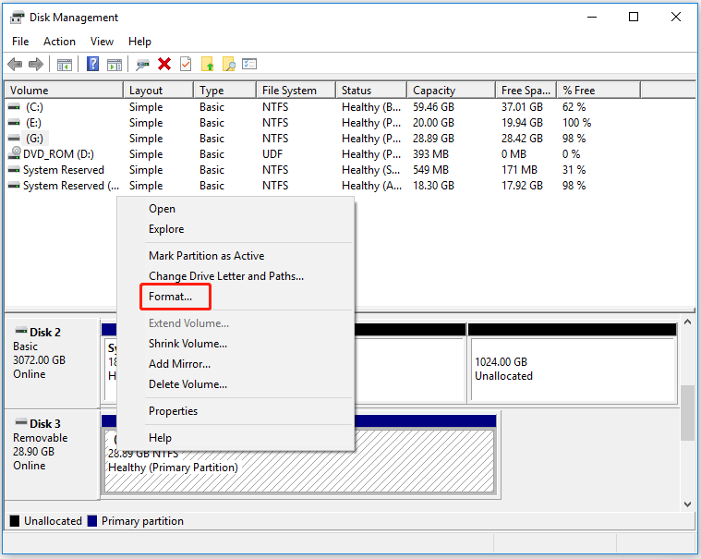The height and width of the screenshot is (559, 701).
Task: Choose Change Drive Letter and Paths...
Action: 226,276
